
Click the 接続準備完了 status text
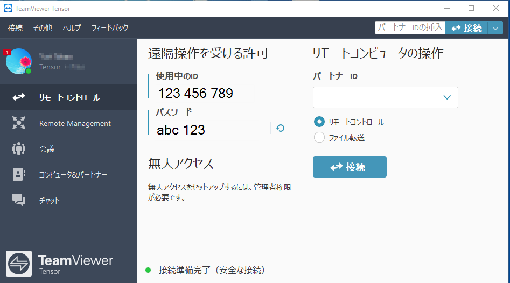[x=212, y=270]
